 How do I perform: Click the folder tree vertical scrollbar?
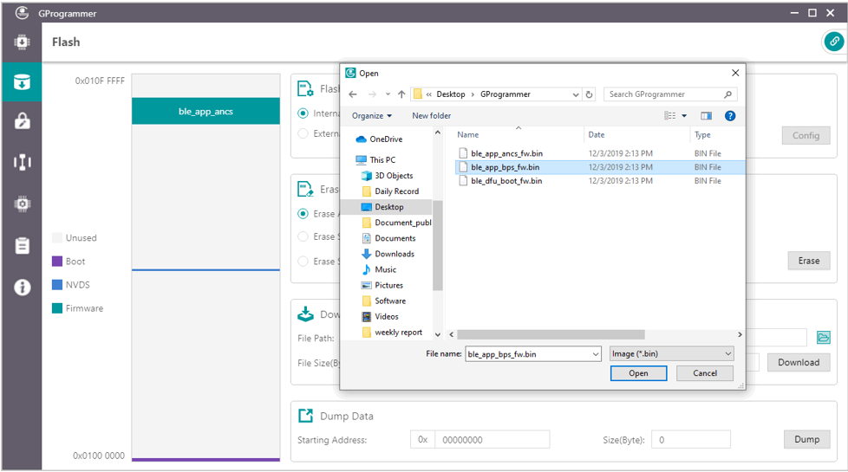click(x=438, y=244)
